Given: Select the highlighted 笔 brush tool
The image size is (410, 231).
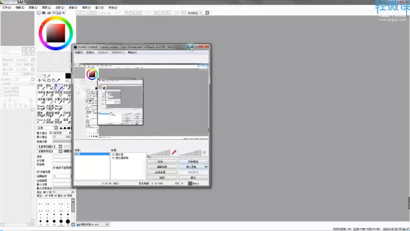Looking at the screenshot, I should pos(58,87).
